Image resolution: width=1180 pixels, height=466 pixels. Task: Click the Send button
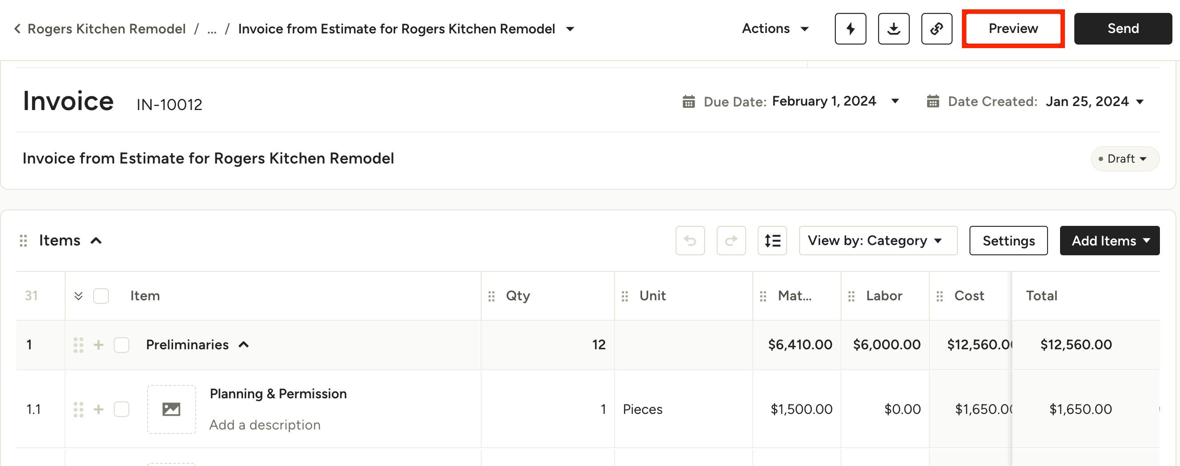[x=1123, y=29]
